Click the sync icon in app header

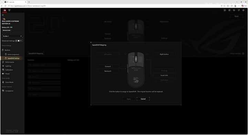(234, 10)
